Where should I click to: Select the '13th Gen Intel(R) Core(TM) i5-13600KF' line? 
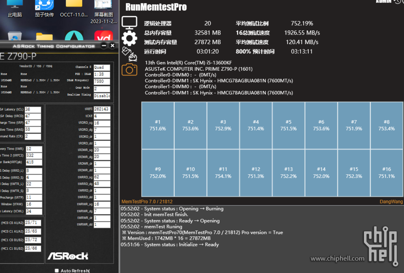coord(188,63)
